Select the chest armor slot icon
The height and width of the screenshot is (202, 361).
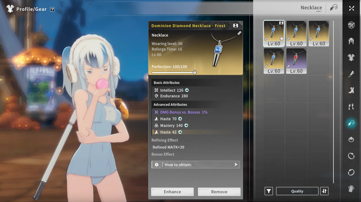351,57
